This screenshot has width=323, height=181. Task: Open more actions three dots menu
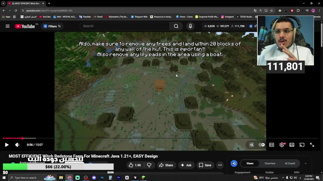point(220,165)
